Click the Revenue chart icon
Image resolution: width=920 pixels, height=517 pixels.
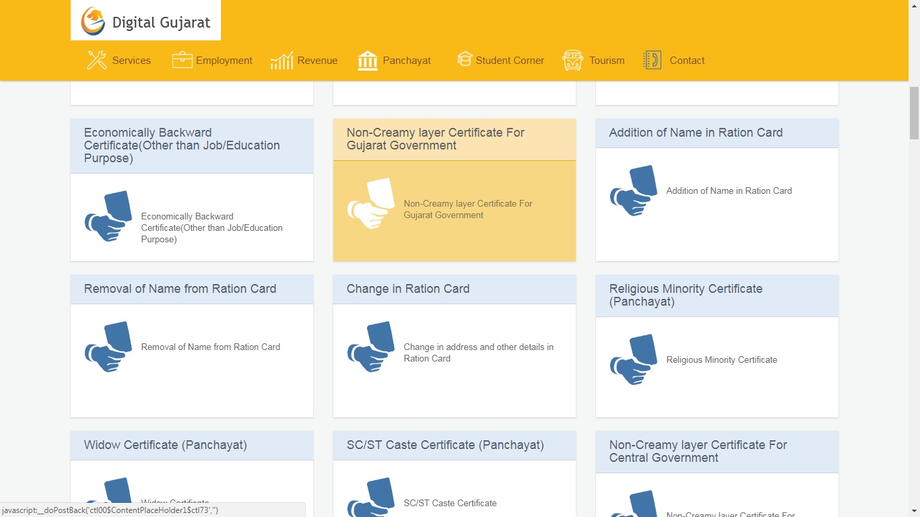point(282,60)
